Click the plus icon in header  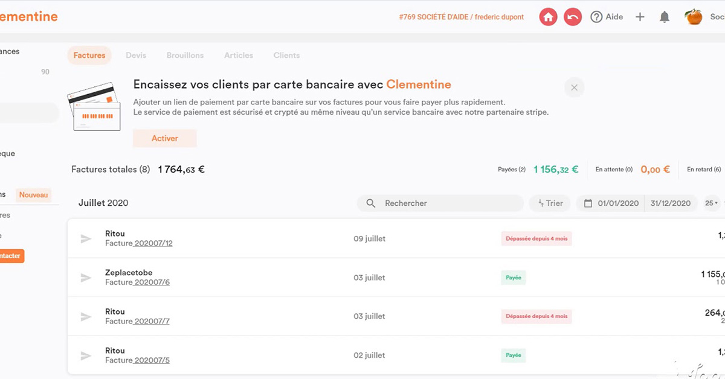640,17
